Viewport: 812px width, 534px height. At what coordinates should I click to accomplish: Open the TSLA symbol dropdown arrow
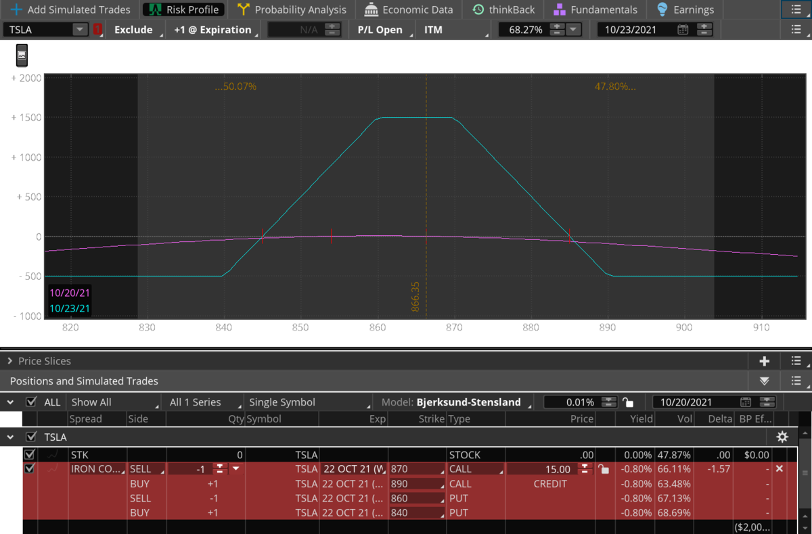point(80,30)
